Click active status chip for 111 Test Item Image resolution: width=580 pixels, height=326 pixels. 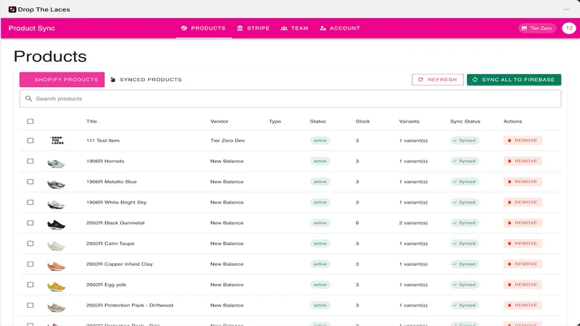[320, 141]
